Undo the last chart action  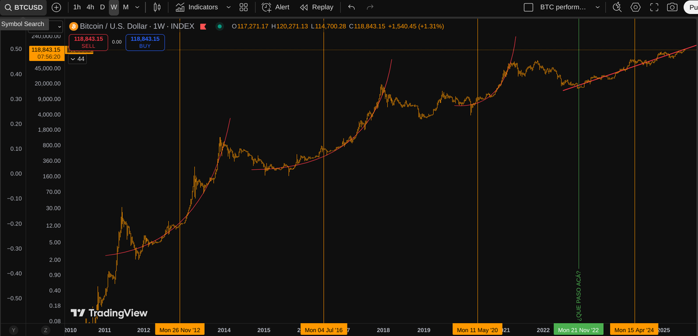(x=351, y=7)
